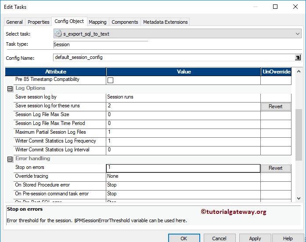This screenshot has width=306, height=242.
Task: Click the Session Log File Max Size value
Action: [x=183, y=115]
